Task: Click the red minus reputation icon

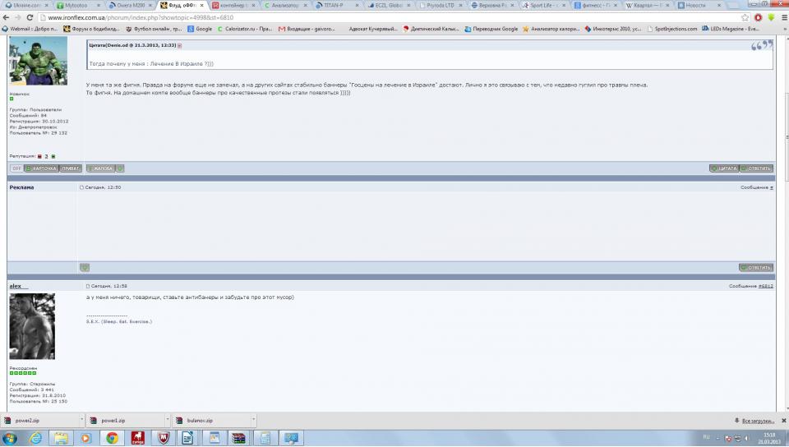Action: (39, 155)
